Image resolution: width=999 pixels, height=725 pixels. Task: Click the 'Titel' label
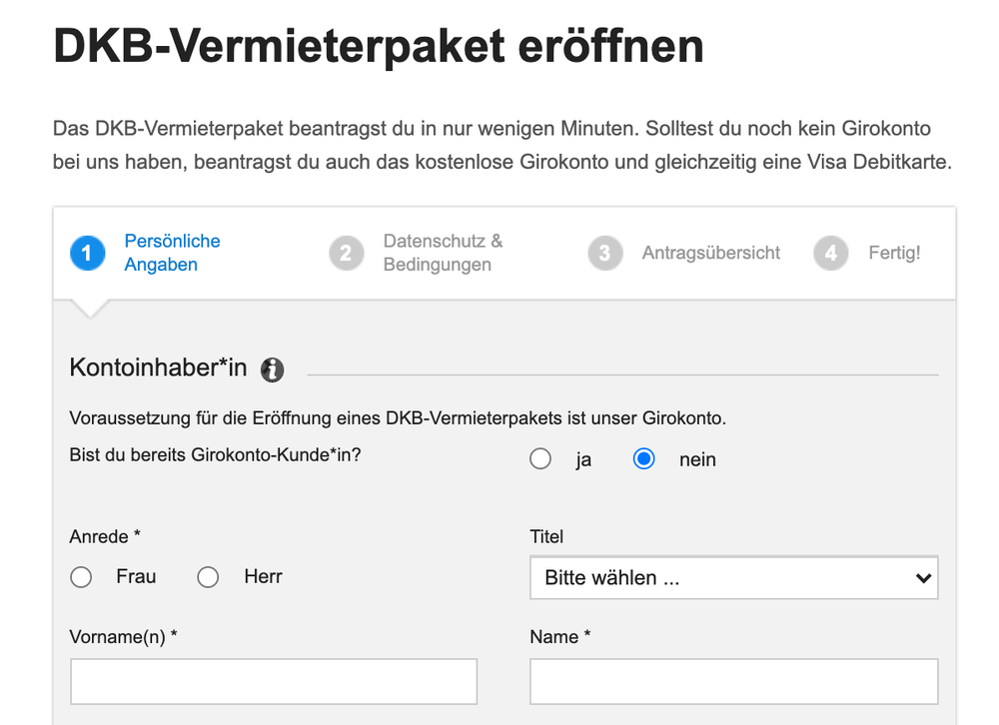[546, 536]
